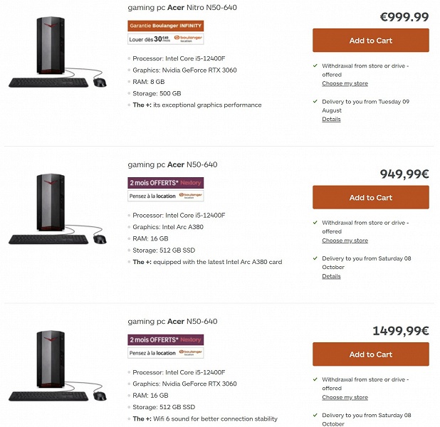Screen dimensions: 440x427
Task: Open the Acer N50-640 title priced 1499,99€
Action: [172, 322]
